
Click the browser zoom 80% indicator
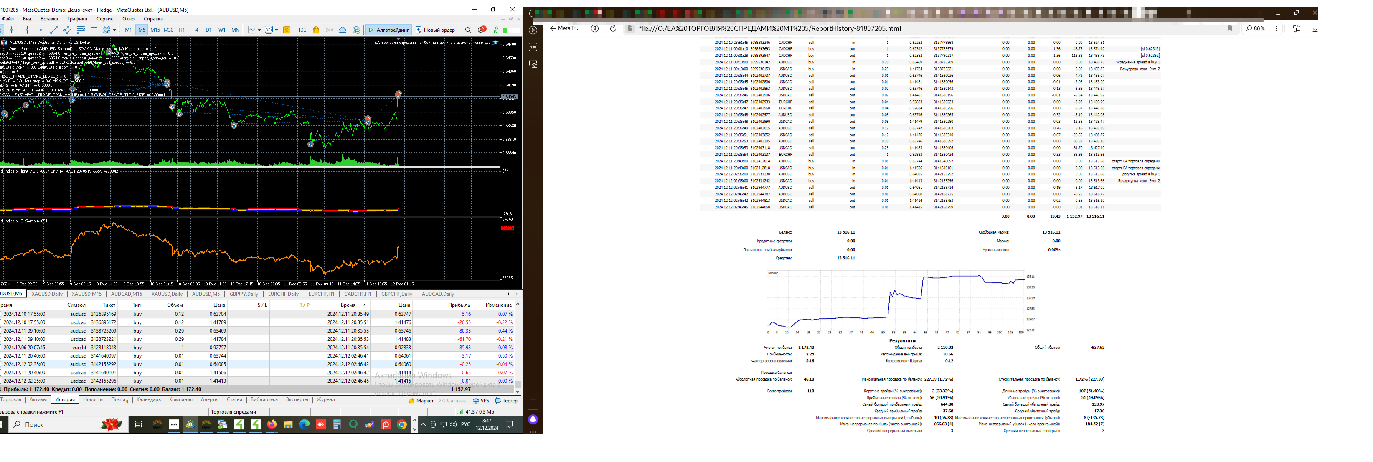tap(1255, 28)
